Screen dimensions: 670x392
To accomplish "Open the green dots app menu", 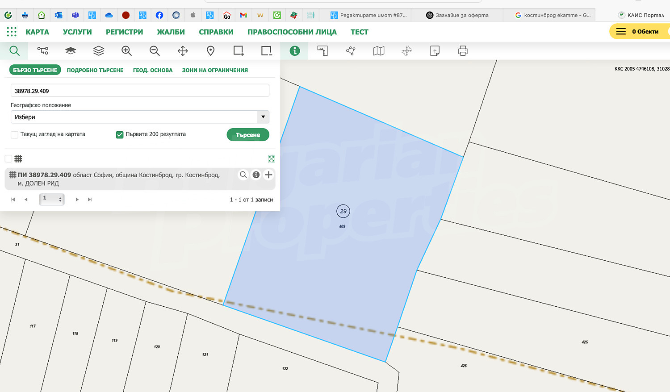I will pos(12,32).
